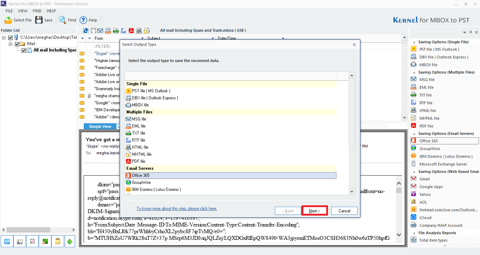Choose PST file (MS Outlook) in right sidebar
The height and width of the screenshot is (255, 480).
[x=439, y=49]
